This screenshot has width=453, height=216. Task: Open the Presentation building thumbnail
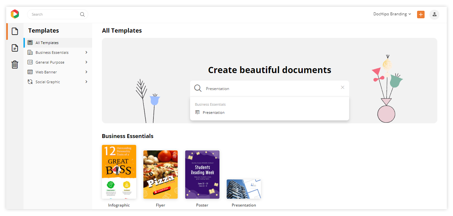[x=244, y=189]
